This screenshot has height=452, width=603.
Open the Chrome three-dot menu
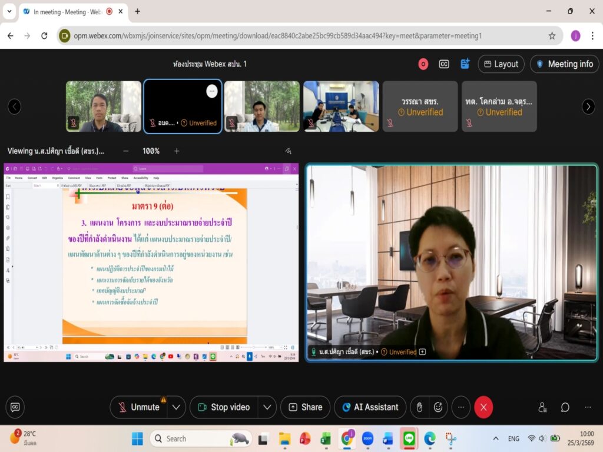[592, 36]
